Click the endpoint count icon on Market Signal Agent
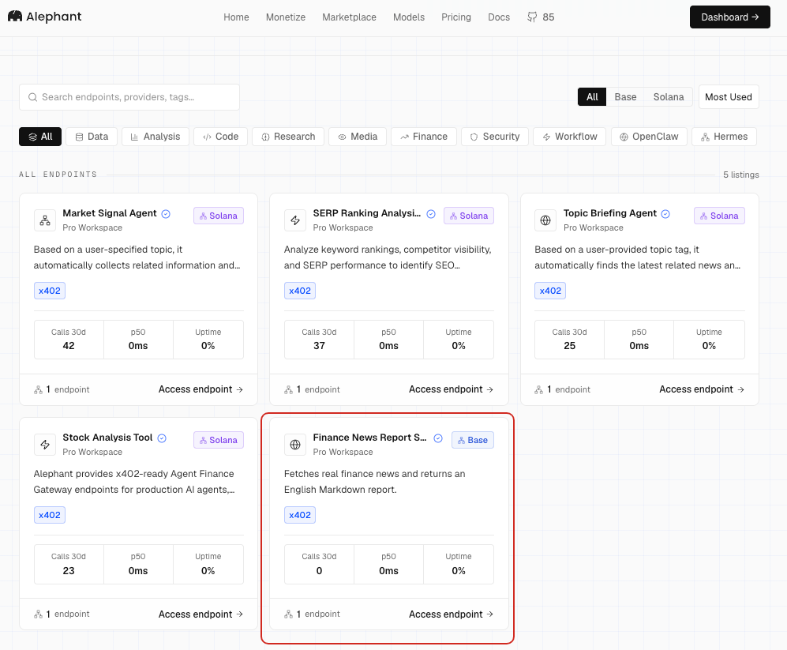 coord(38,389)
